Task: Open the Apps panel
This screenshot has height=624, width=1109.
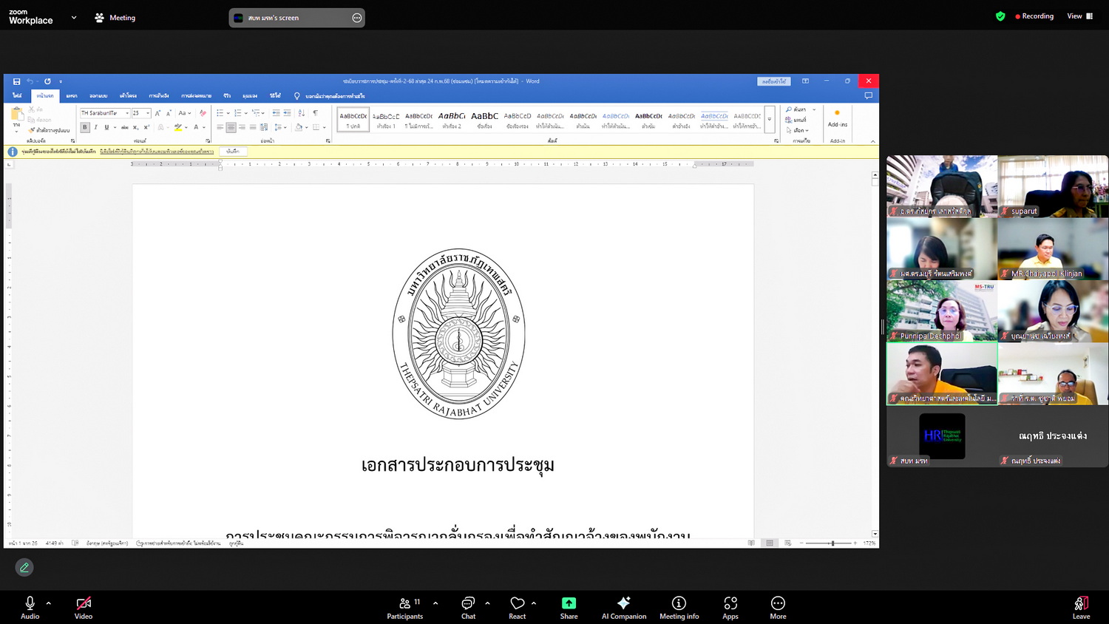Action: click(730, 607)
